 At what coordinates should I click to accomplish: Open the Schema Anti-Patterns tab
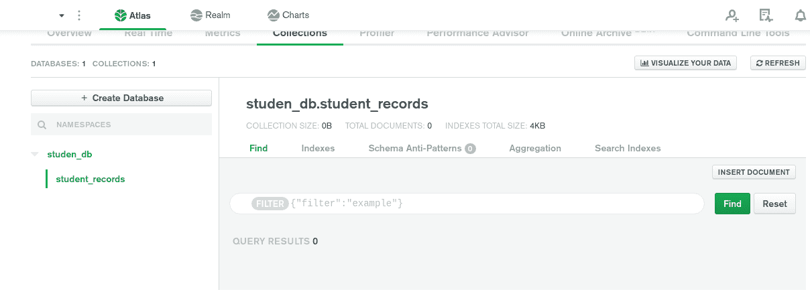[x=422, y=148]
